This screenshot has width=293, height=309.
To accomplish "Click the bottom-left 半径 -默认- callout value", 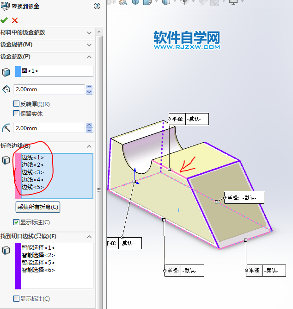I will (x=130, y=243).
